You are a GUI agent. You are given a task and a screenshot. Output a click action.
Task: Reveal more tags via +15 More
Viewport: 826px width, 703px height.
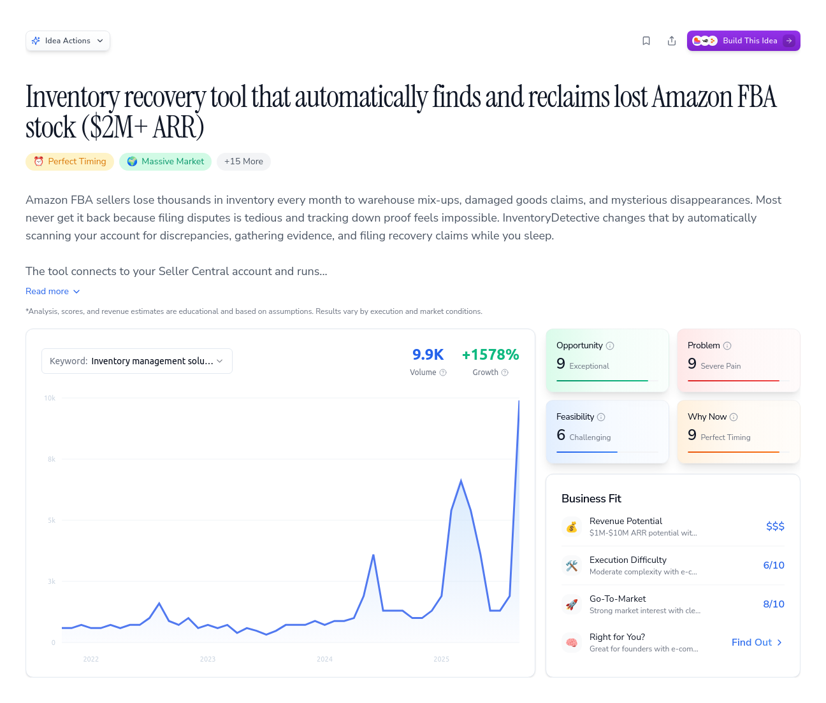[x=243, y=162]
